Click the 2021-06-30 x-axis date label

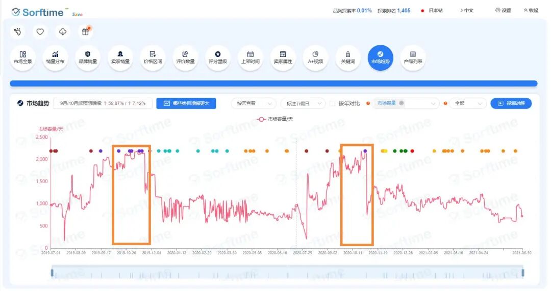pyautogui.click(x=522, y=253)
